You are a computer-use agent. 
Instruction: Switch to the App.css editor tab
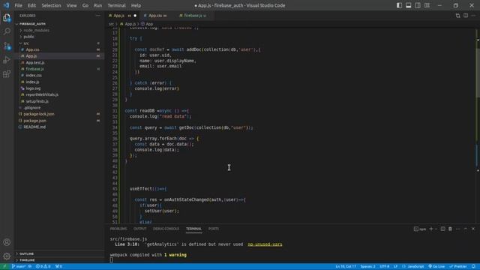(x=155, y=16)
